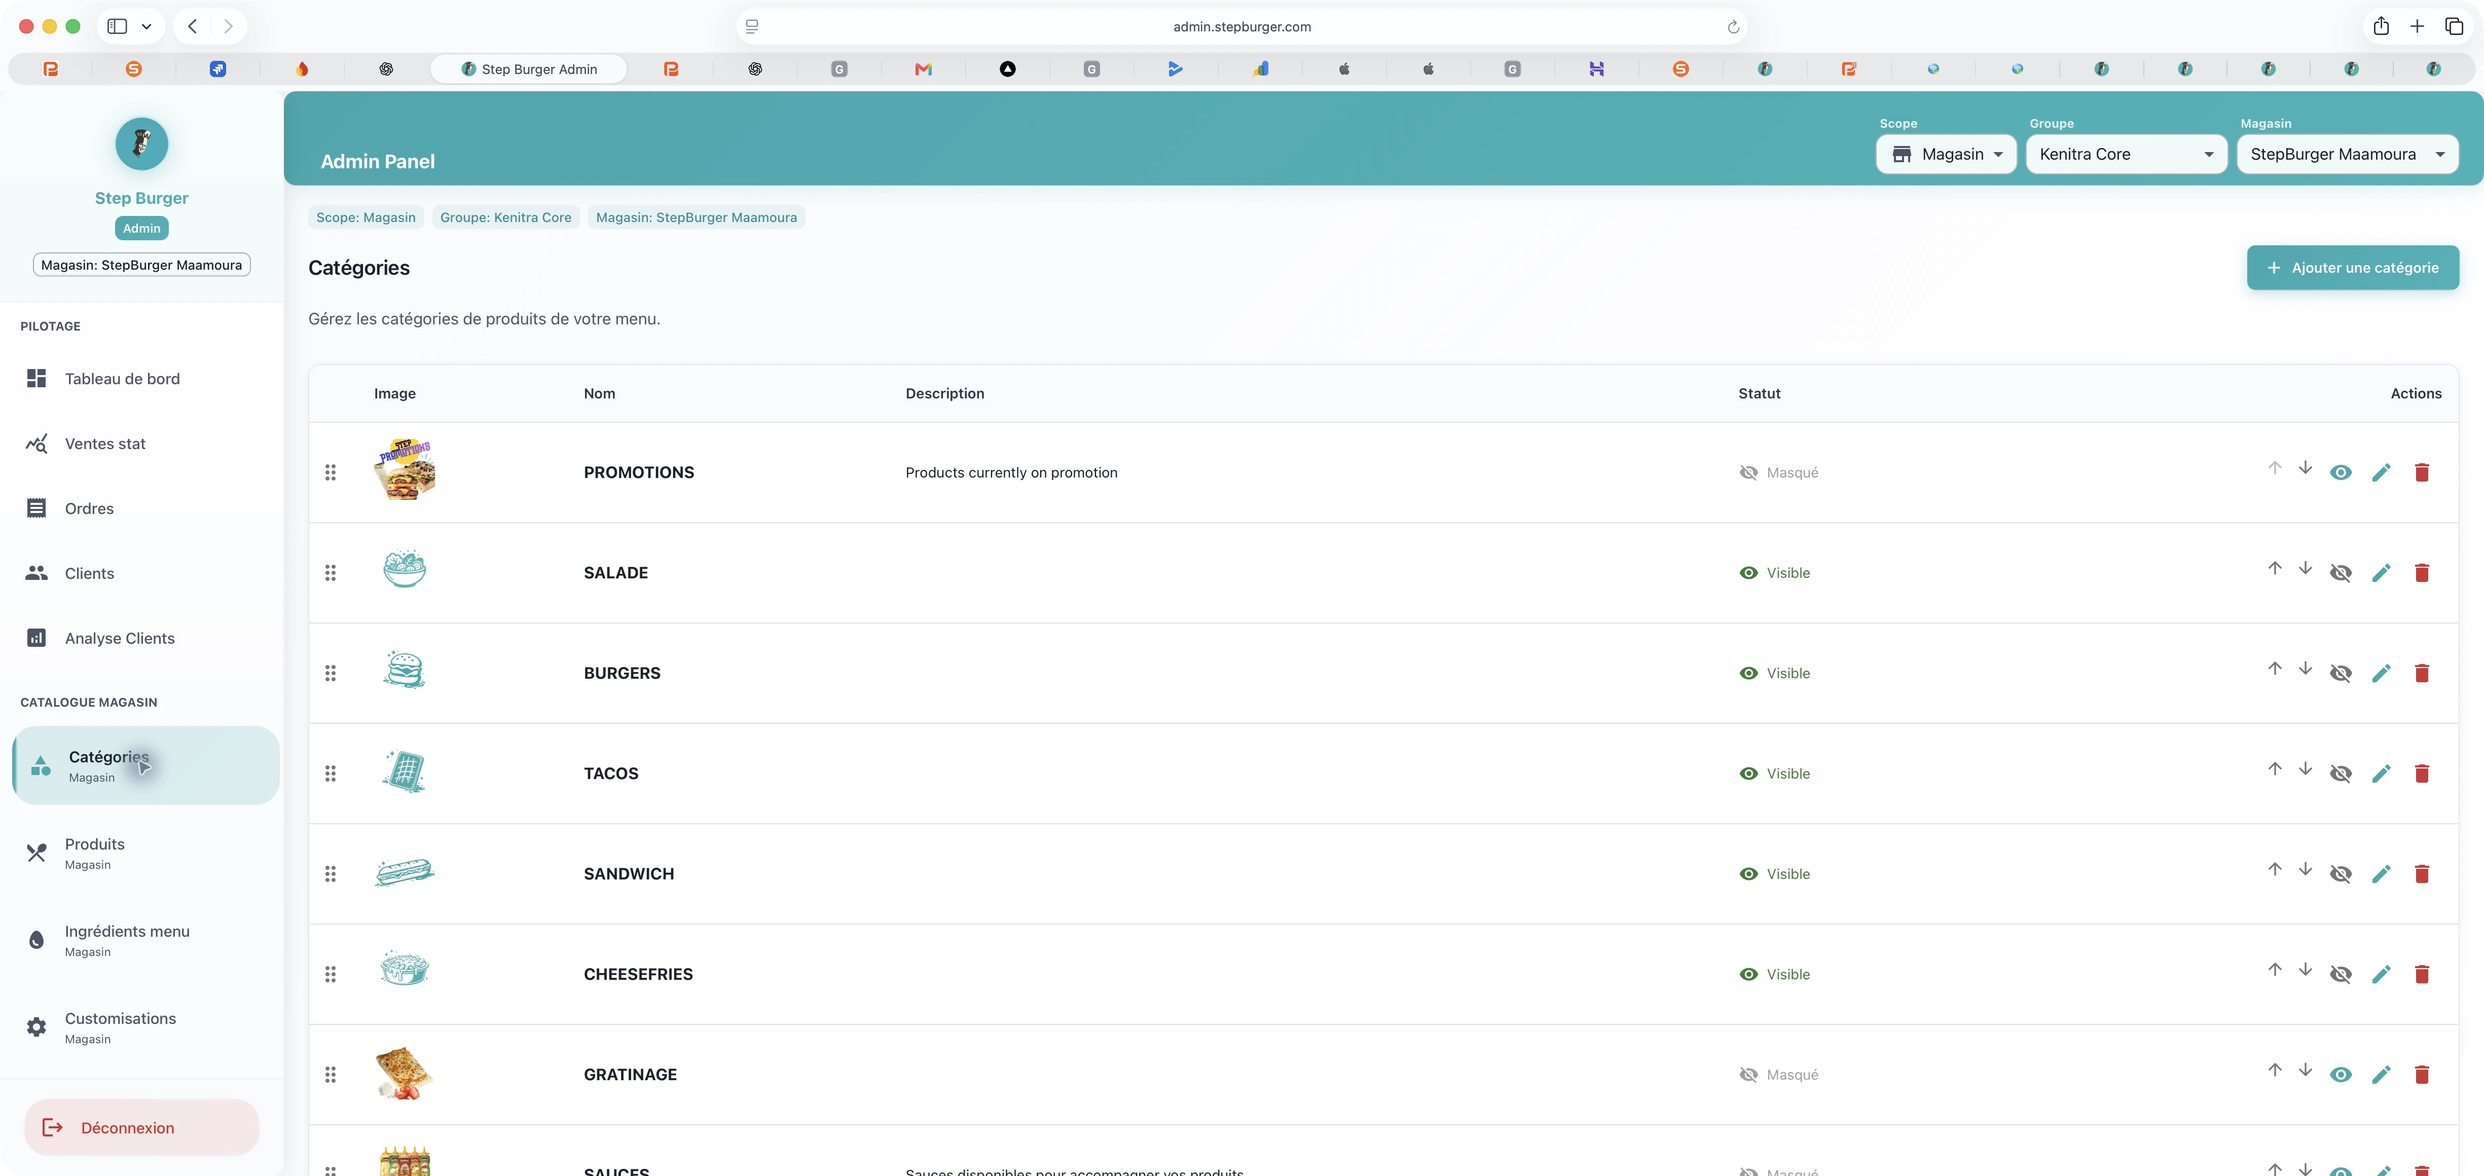This screenshot has height=1176, width=2484.
Task: Hide the SALADE category
Action: 2341,573
